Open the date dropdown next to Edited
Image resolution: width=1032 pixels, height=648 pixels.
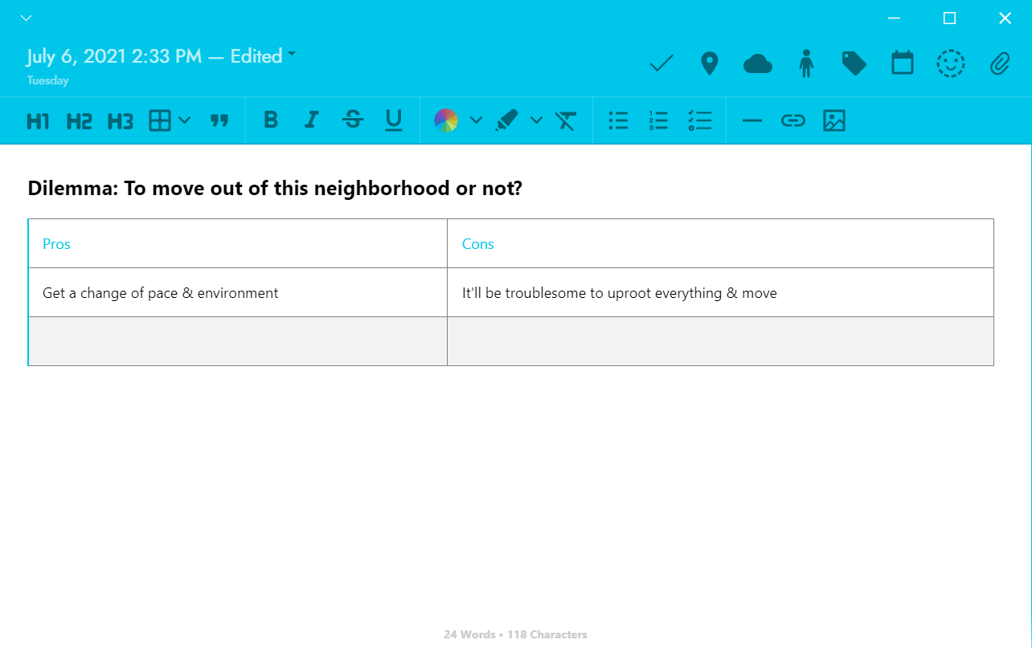coord(292,54)
